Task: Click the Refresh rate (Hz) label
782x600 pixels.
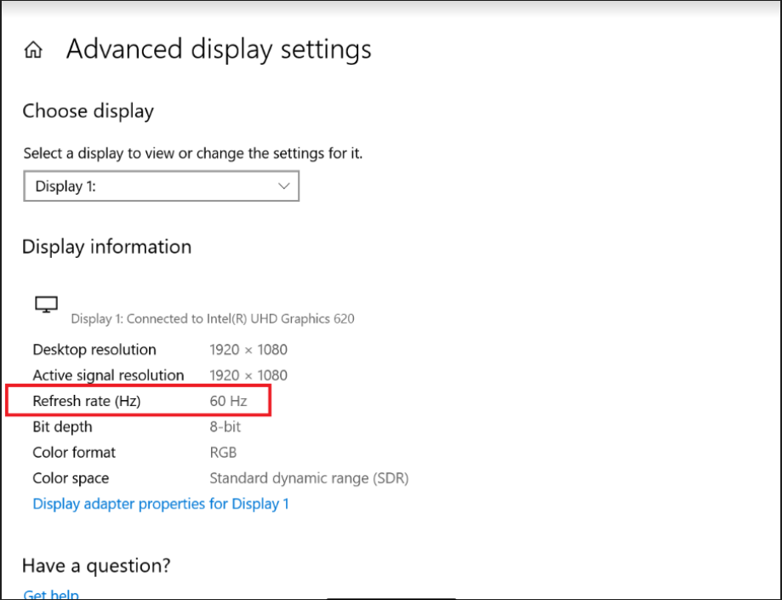Action: pyautogui.click(x=86, y=401)
